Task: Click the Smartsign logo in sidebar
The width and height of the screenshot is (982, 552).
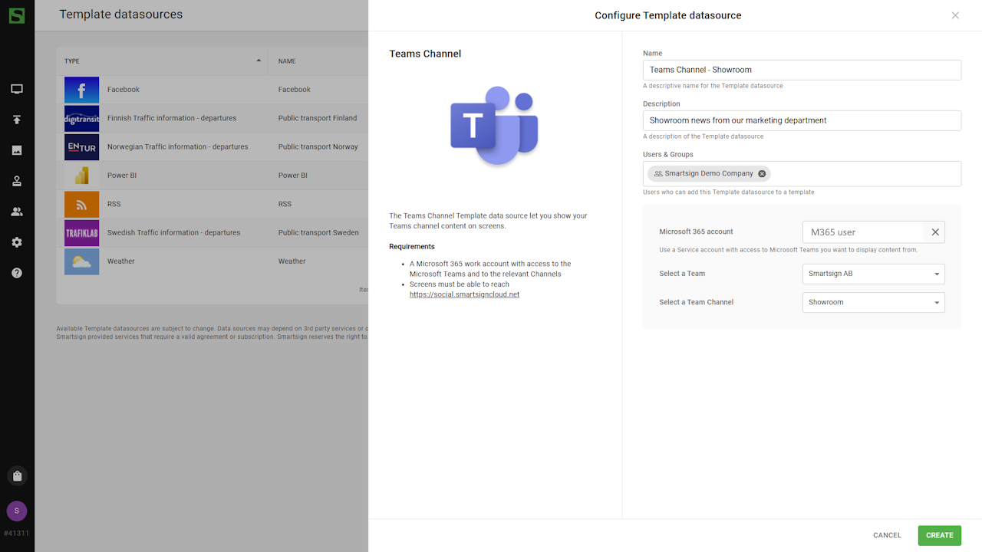Action: pyautogui.click(x=17, y=15)
